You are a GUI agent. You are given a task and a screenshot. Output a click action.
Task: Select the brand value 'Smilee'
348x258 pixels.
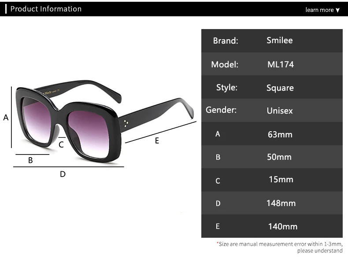280,41
